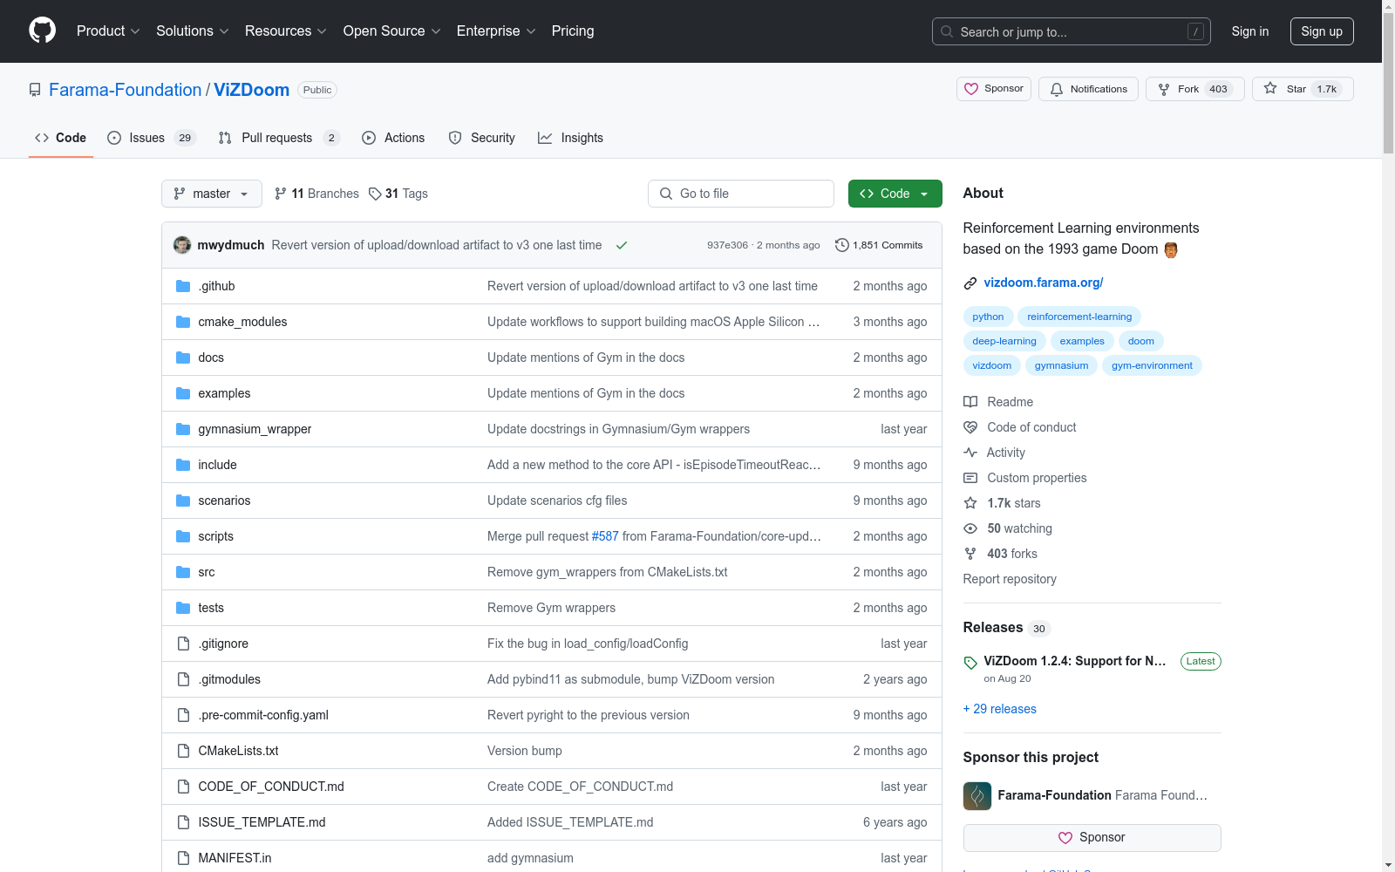Click the Security shield icon
The height and width of the screenshot is (872, 1395).
point(455,138)
